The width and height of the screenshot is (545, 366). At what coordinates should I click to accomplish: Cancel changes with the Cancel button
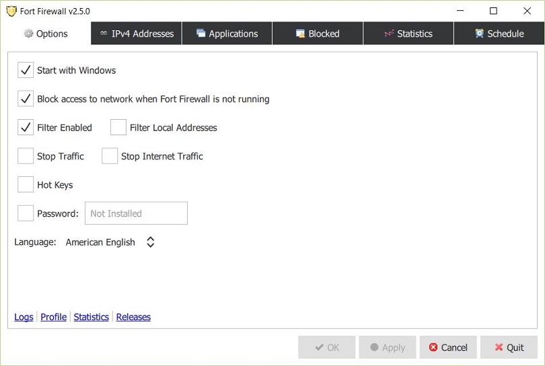tap(448, 347)
